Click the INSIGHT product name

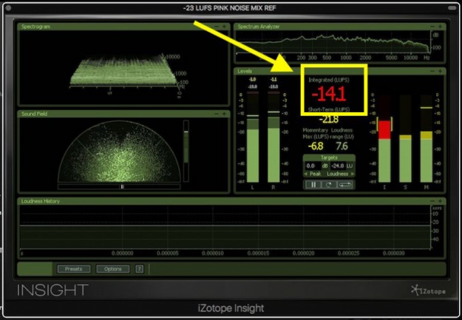coord(52,290)
